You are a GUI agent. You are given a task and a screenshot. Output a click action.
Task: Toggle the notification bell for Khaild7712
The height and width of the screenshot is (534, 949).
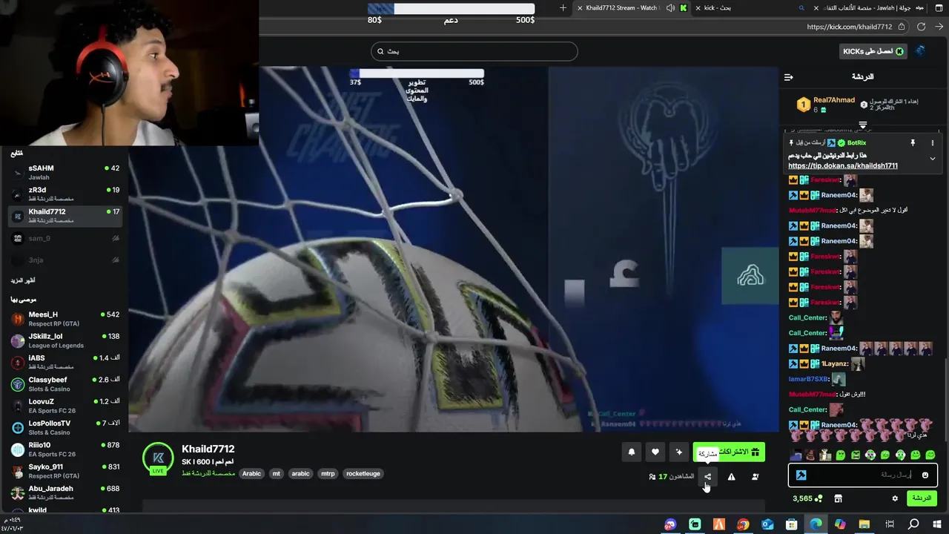pos(632,452)
